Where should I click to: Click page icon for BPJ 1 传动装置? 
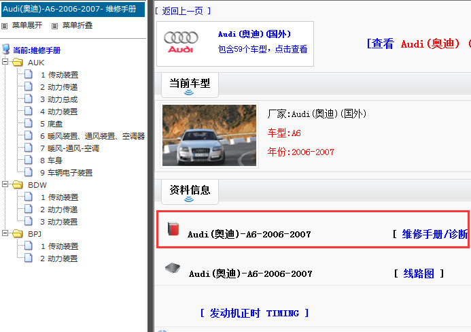tap(29, 246)
